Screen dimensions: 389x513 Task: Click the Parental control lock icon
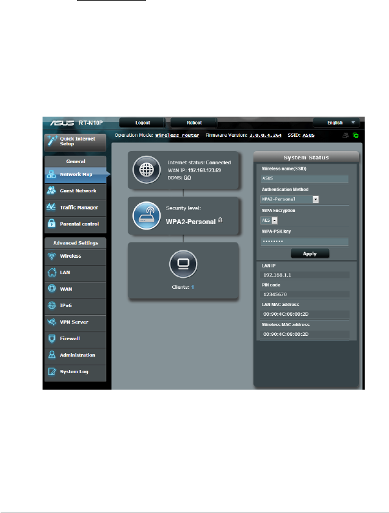[x=51, y=224]
